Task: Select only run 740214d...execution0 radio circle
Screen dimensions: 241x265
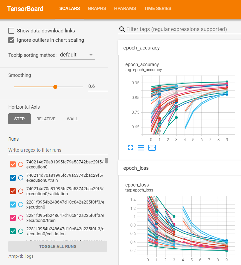Action: click(x=21, y=164)
